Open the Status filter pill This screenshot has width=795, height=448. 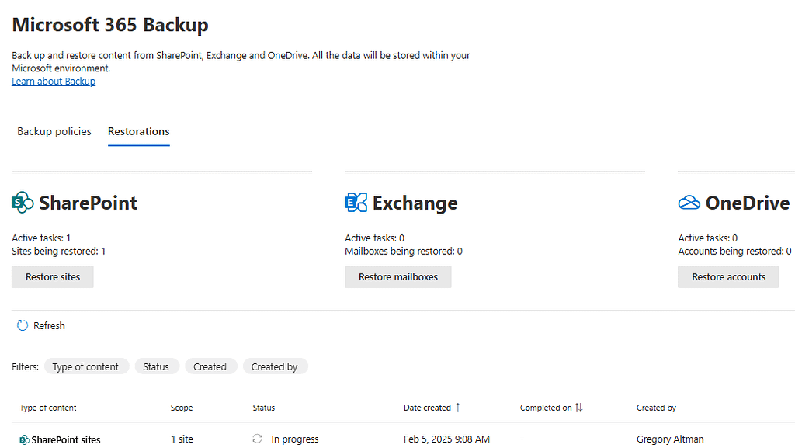(157, 366)
